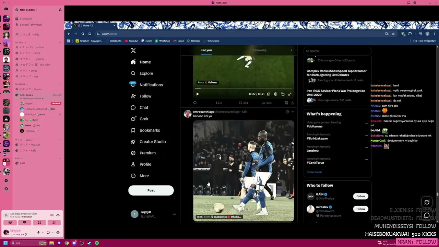This screenshot has height=247, width=439.
Task: Open the Bookmarks icon in X sidebar
Action: [133, 130]
